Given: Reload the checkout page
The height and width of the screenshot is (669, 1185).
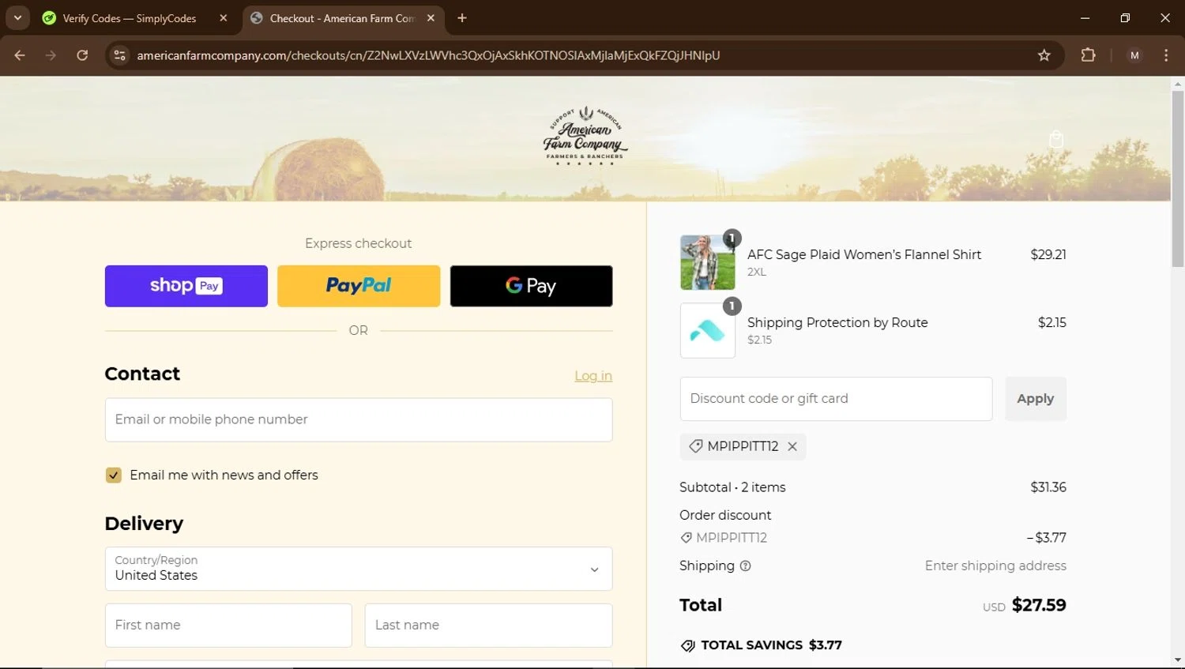Looking at the screenshot, I should pyautogui.click(x=82, y=55).
